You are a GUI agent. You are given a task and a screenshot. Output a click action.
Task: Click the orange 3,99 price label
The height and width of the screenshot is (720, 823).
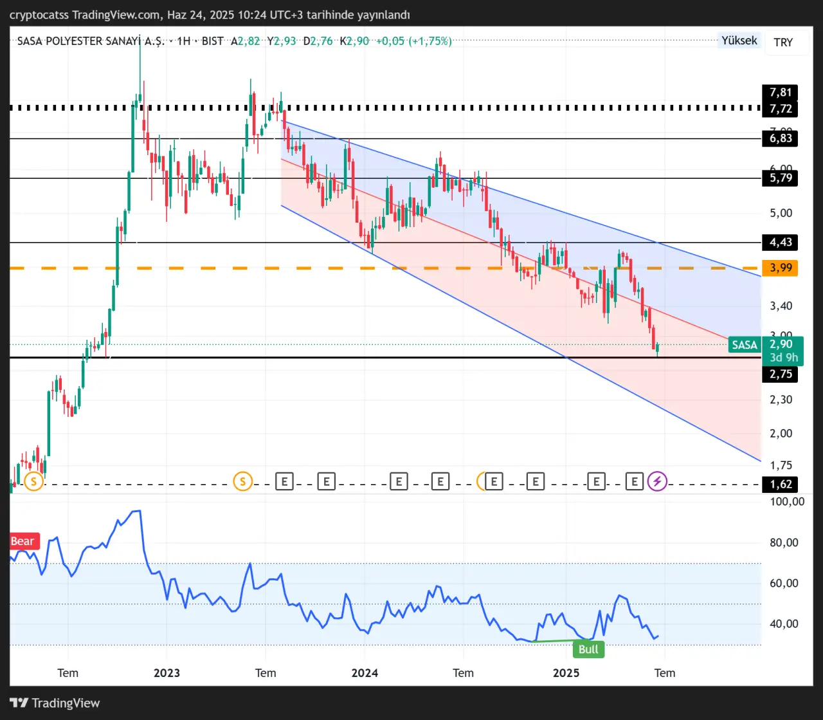point(780,268)
